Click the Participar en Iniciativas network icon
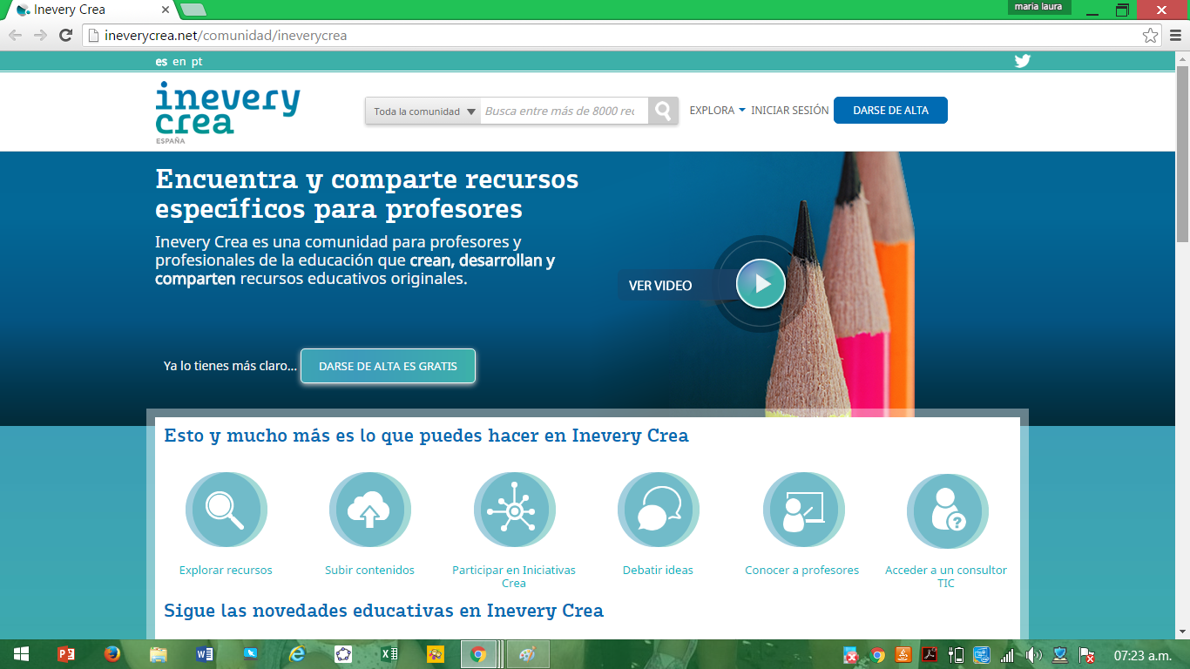 click(514, 511)
